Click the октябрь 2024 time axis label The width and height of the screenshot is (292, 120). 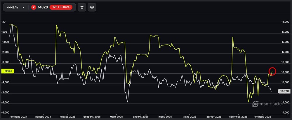19,117
